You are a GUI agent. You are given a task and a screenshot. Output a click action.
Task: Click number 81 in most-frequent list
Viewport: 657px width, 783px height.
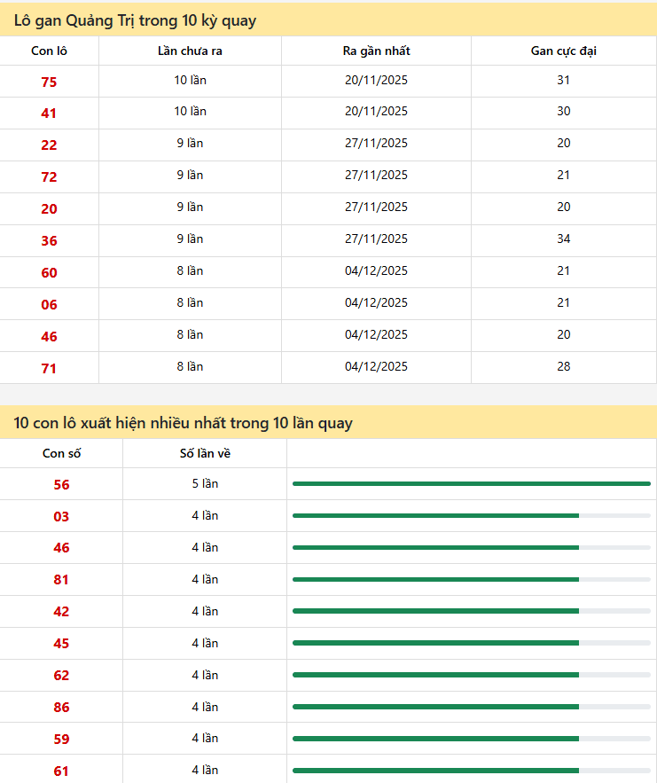[61, 580]
